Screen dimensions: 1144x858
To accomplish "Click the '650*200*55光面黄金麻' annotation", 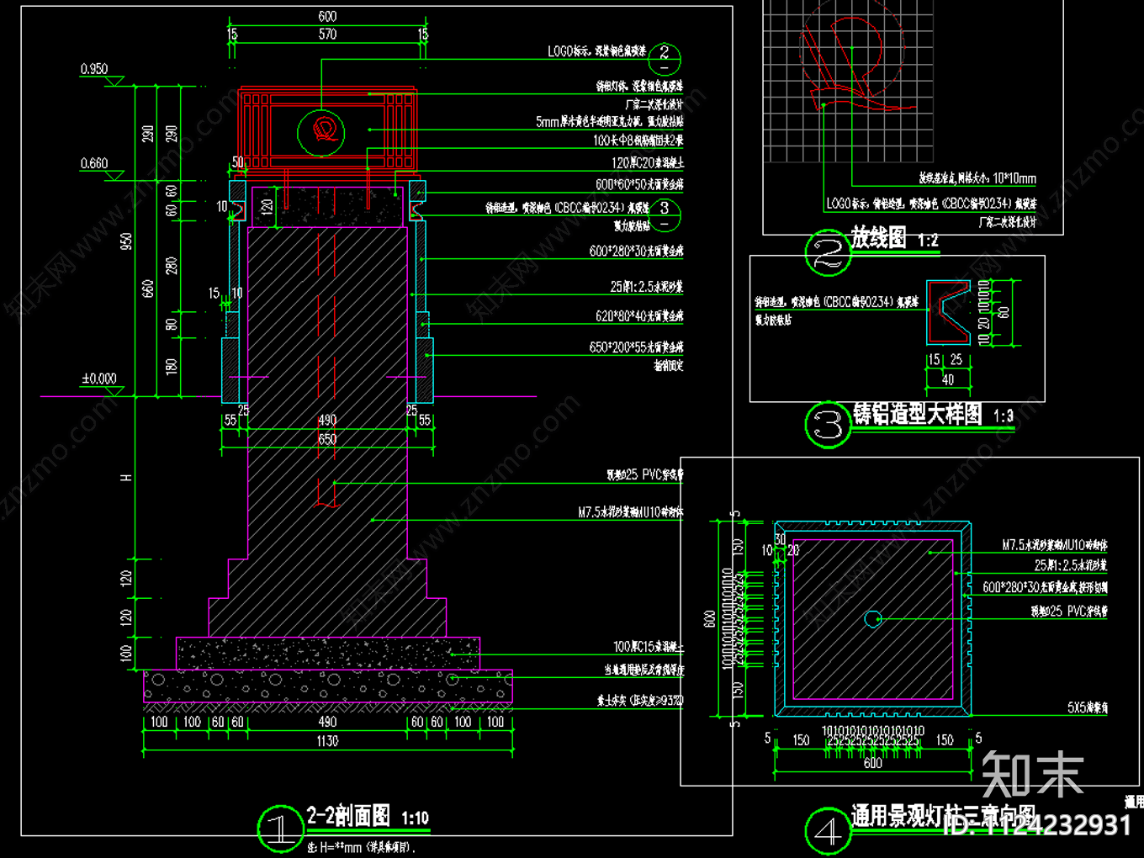I will (636, 347).
